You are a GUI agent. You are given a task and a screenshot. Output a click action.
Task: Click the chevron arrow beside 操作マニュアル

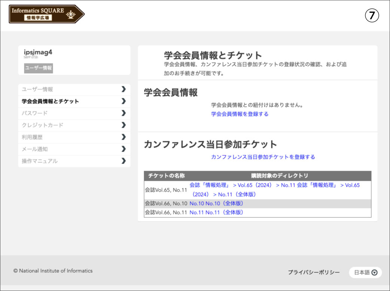coord(124,161)
